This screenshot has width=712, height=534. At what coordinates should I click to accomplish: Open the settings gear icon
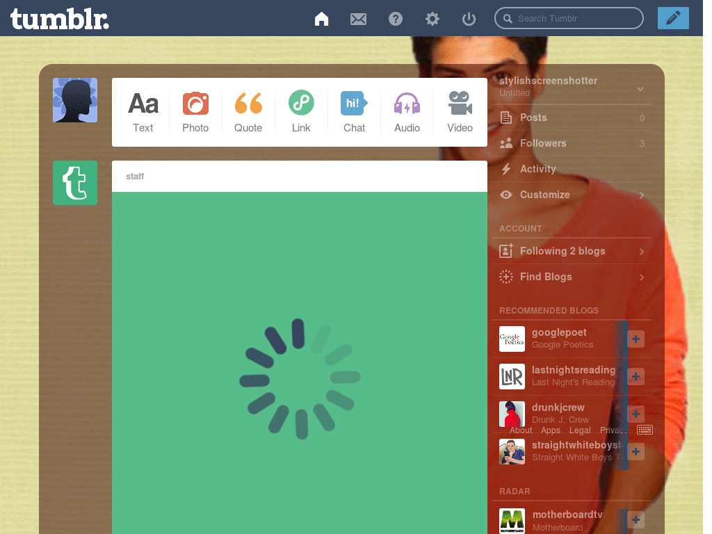point(432,19)
